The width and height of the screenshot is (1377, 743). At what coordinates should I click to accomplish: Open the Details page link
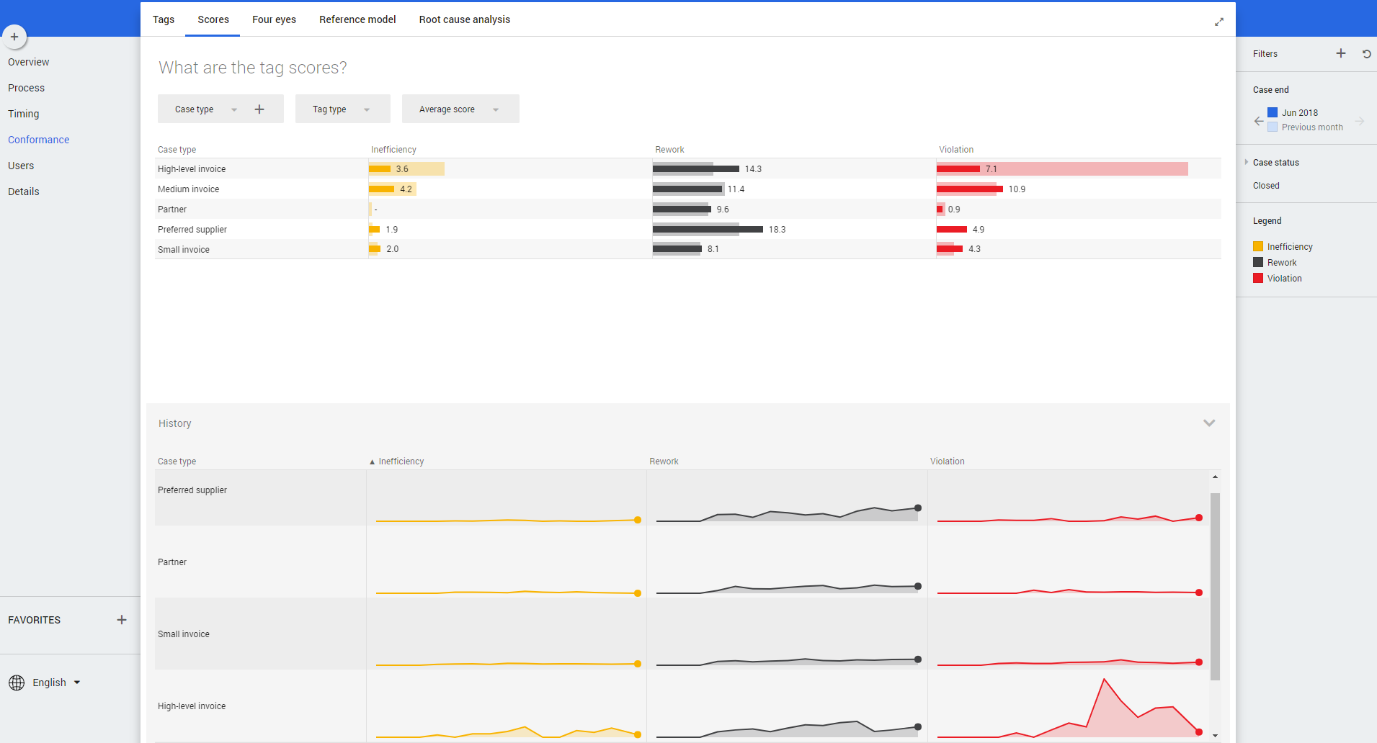[x=24, y=192]
